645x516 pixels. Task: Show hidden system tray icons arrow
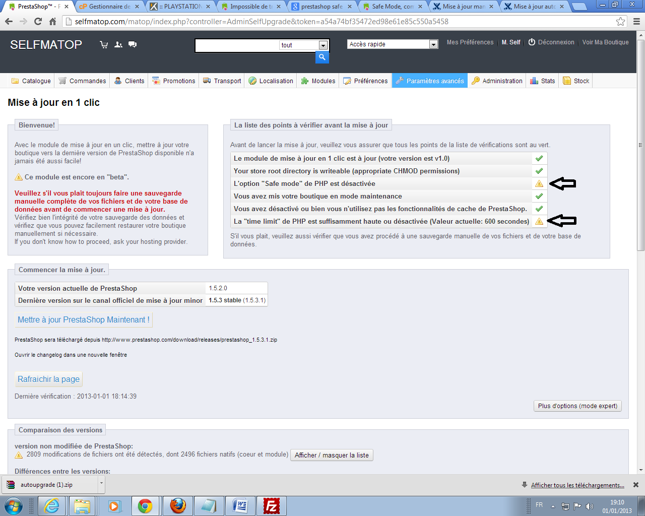coord(553,506)
